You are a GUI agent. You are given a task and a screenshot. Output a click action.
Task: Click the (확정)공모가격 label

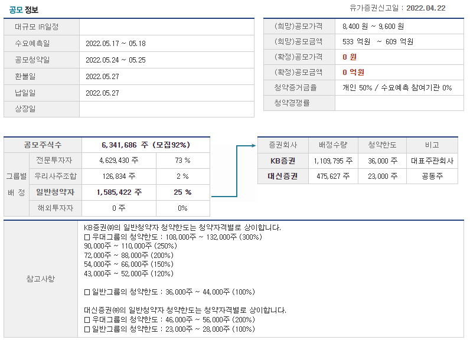pyautogui.click(x=299, y=57)
